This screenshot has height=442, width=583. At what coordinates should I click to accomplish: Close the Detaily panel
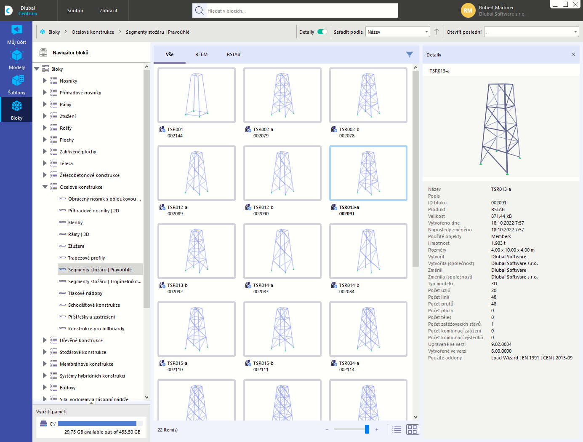(573, 54)
